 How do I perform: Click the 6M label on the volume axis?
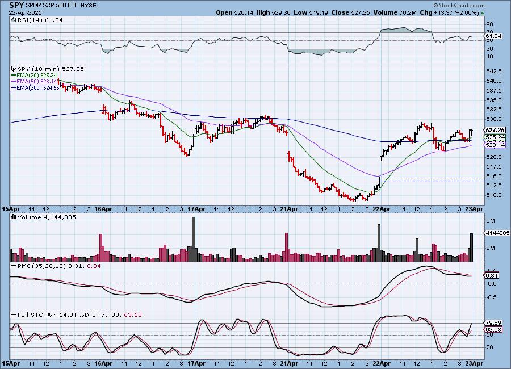tap(491, 221)
